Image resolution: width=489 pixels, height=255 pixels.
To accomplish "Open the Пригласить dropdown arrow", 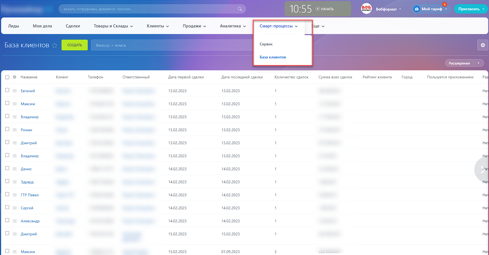I will 483,9.
